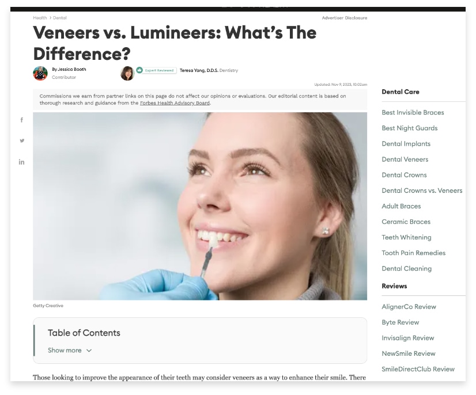Open Best Invisible Braces in sidebar
The height and width of the screenshot is (395, 476).
(413, 112)
